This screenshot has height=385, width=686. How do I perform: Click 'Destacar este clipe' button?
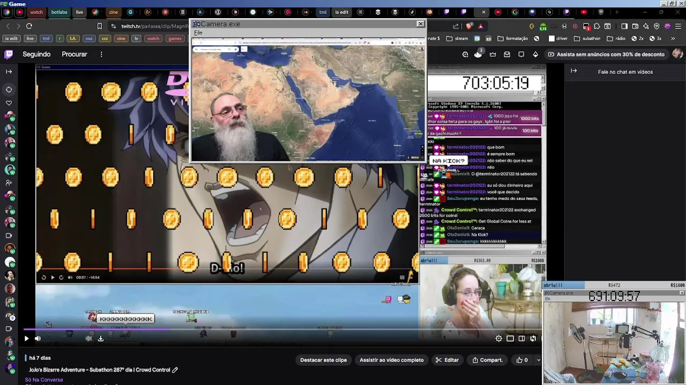pyautogui.click(x=323, y=360)
